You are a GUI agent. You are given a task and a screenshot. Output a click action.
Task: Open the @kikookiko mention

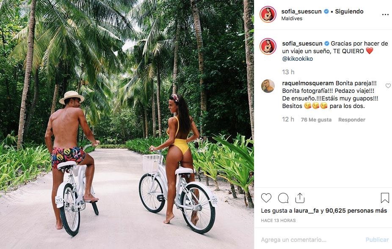pyautogui.click(x=298, y=59)
